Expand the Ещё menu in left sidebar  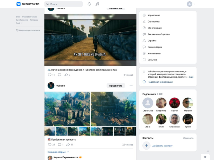pos(19,23)
